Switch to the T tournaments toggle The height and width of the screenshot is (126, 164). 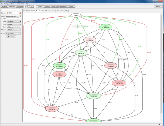click(32, 6)
